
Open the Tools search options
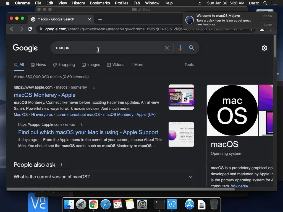[x=189, y=65]
